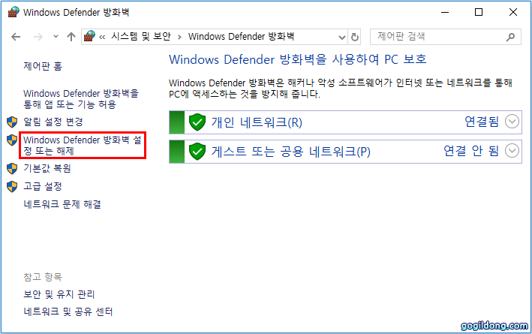532x334 pixels.
Task: Click the search magnifier icon
Action: pyautogui.click(x=510, y=37)
